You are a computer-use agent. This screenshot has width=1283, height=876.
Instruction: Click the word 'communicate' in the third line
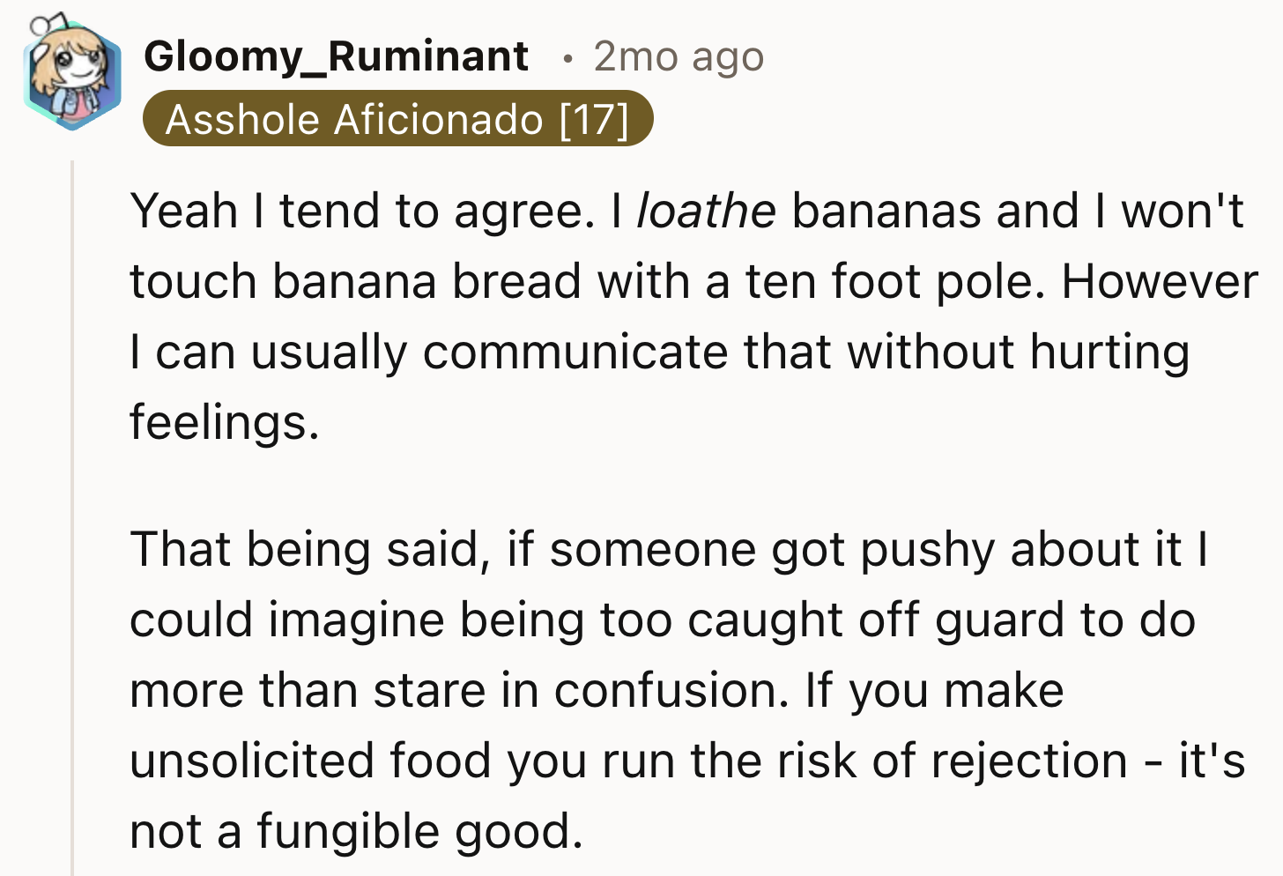click(x=575, y=352)
